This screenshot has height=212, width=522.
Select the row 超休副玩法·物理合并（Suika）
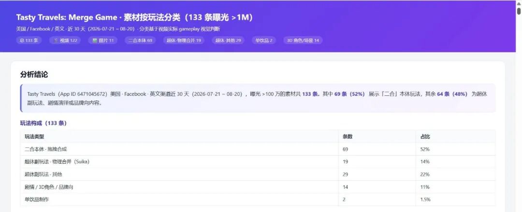tap(258, 161)
